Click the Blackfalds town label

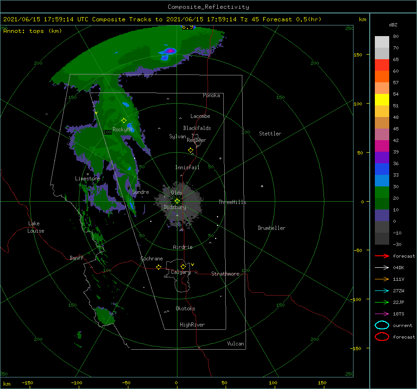tap(197, 128)
